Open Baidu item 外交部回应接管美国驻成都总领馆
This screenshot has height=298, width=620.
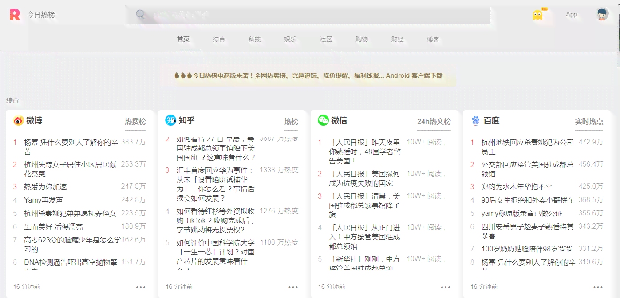(527, 169)
